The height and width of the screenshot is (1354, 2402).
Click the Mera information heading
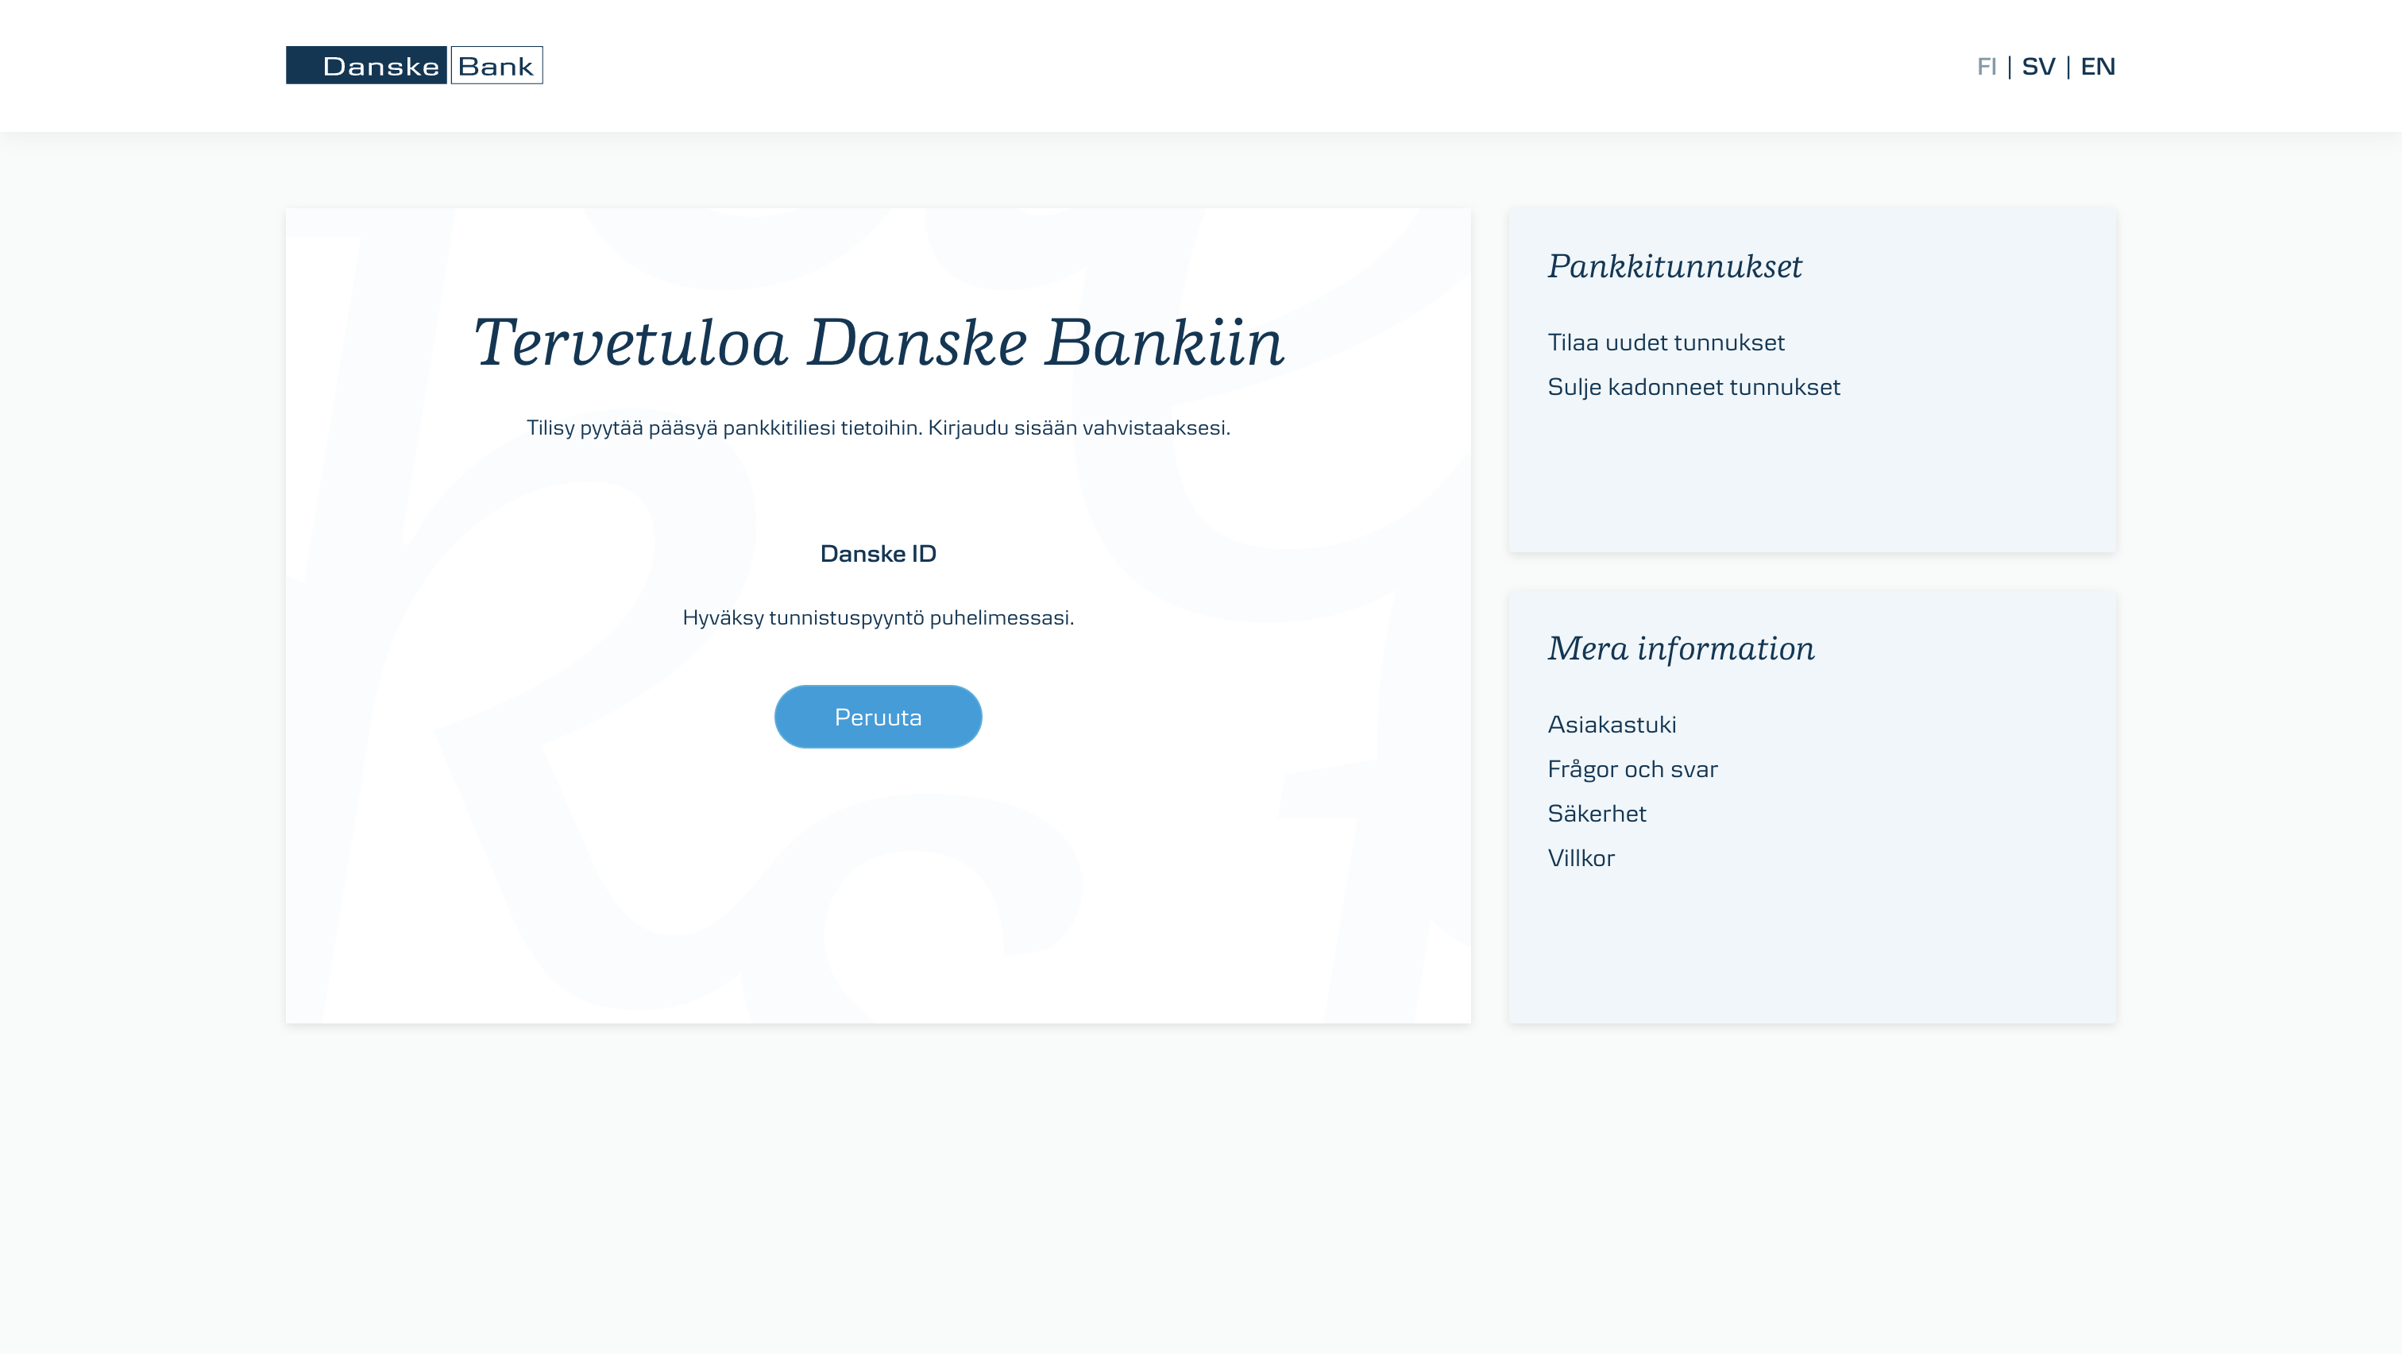pyautogui.click(x=1680, y=648)
